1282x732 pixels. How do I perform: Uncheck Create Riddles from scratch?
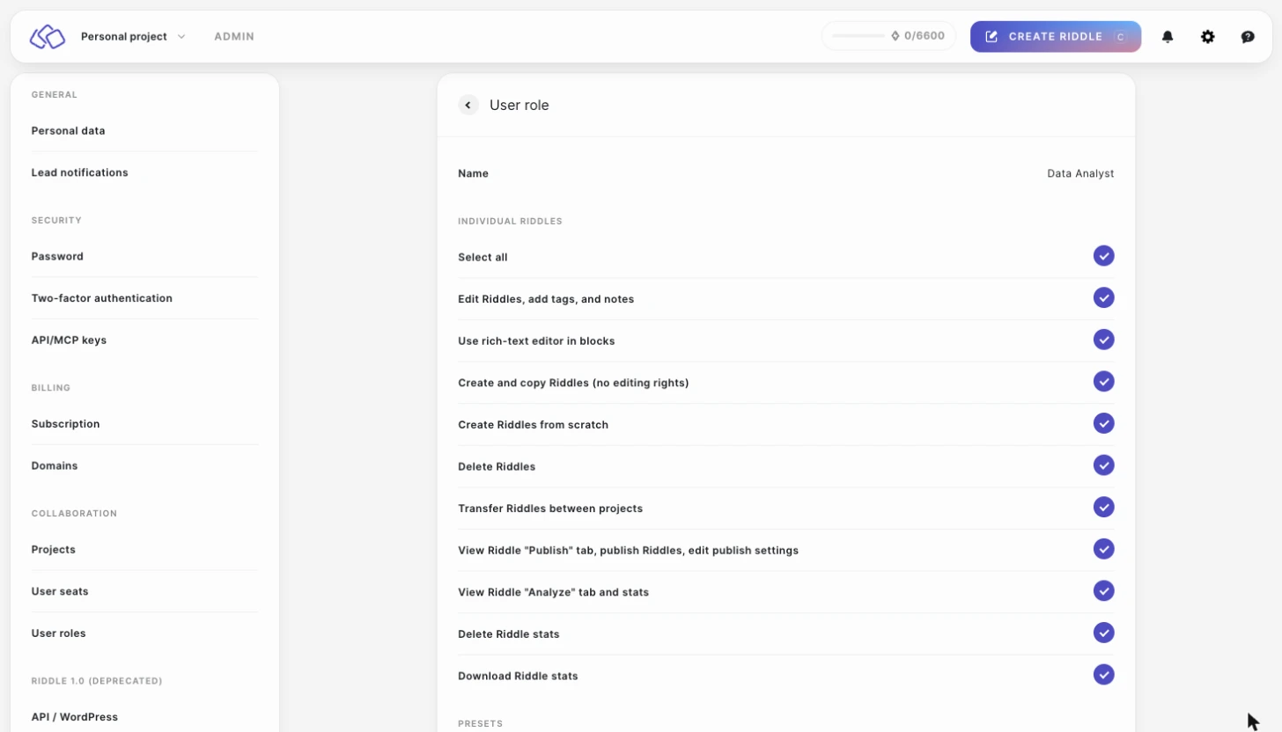pyautogui.click(x=1104, y=423)
